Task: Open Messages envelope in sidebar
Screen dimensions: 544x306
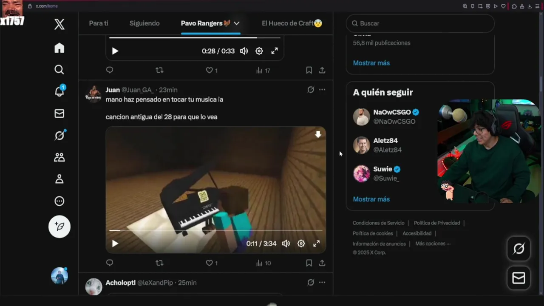Action: click(x=59, y=113)
